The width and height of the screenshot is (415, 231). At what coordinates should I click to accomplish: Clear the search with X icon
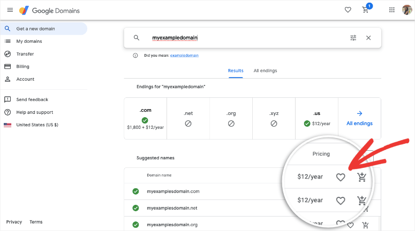(368, 38)
